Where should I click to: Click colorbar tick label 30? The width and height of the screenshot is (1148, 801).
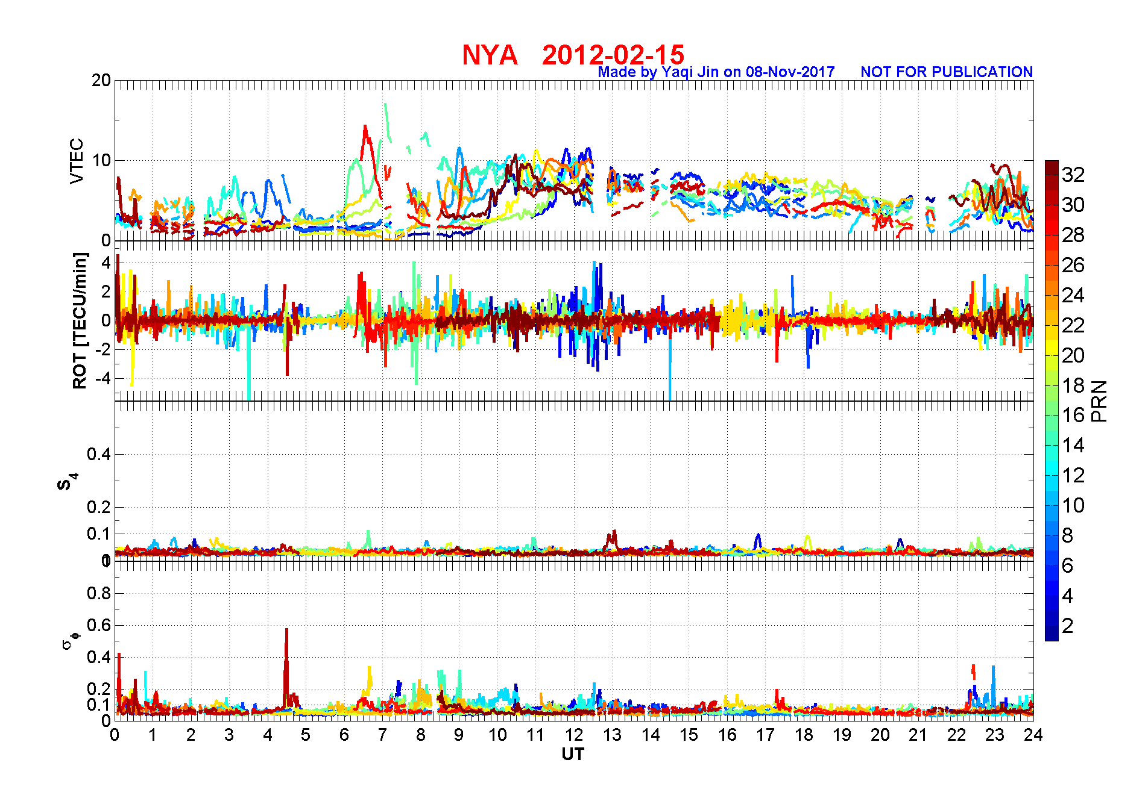point(1073,205)
